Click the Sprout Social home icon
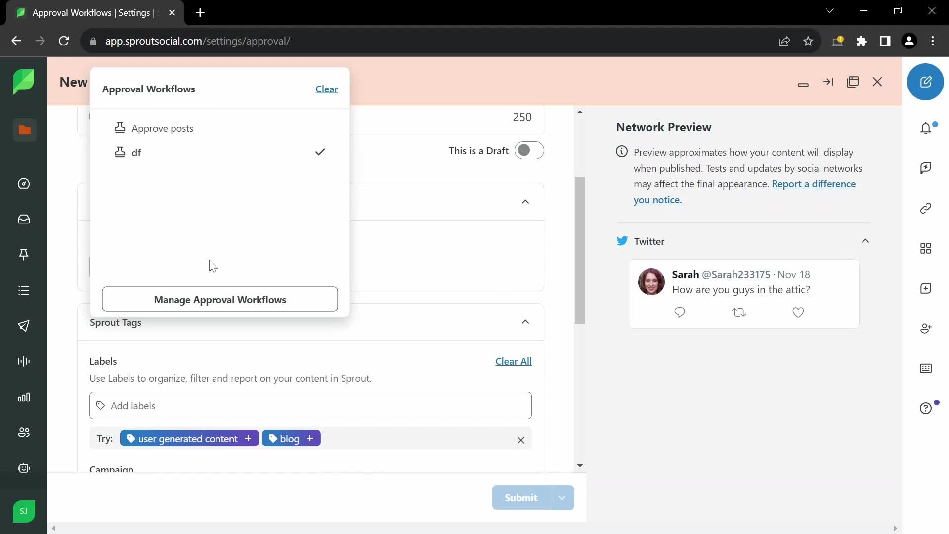The width and height of the screenshot is (949, 534). click(x=23, y=82)
